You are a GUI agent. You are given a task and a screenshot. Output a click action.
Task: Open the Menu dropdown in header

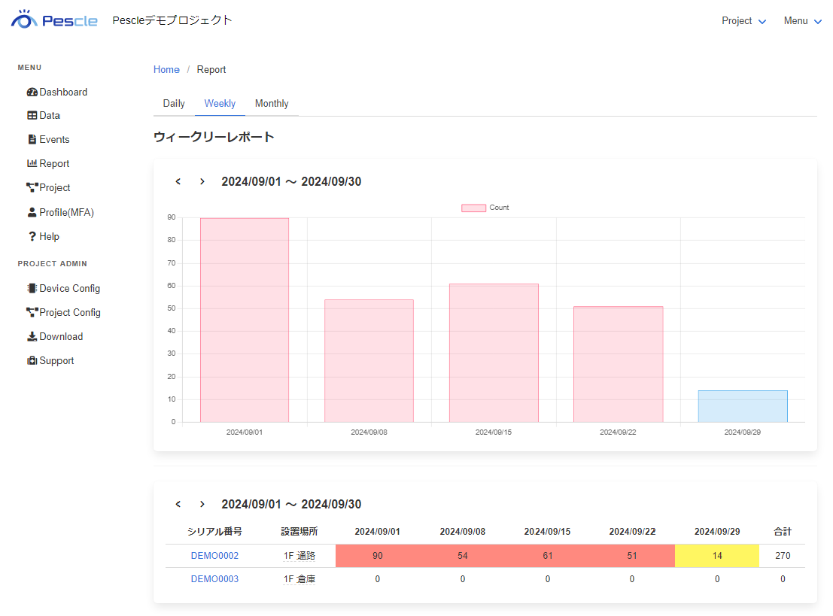[x=802, y=21]
